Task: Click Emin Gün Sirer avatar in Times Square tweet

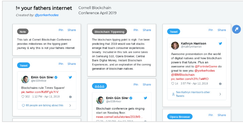Action: click(25, 79)
